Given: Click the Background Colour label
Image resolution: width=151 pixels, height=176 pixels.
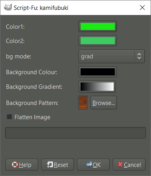Looking at the screenshot, I should pos(31,72).
